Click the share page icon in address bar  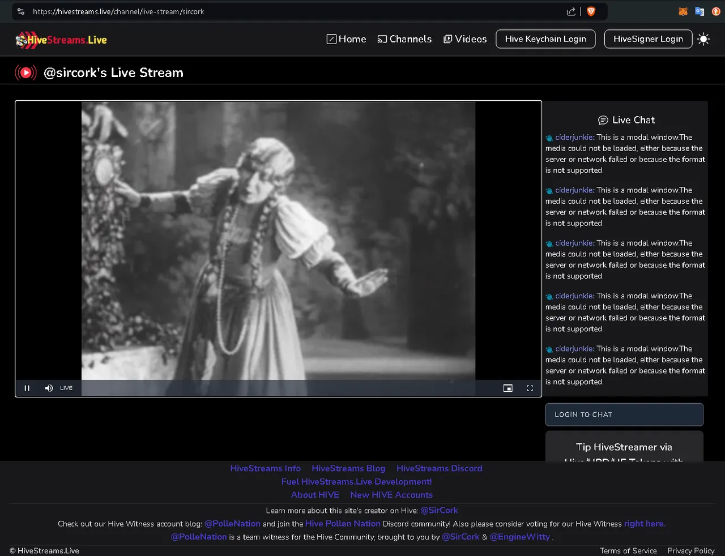[571, 11]
